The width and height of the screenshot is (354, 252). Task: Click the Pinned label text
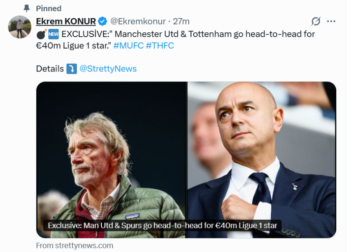coord(49,8)
